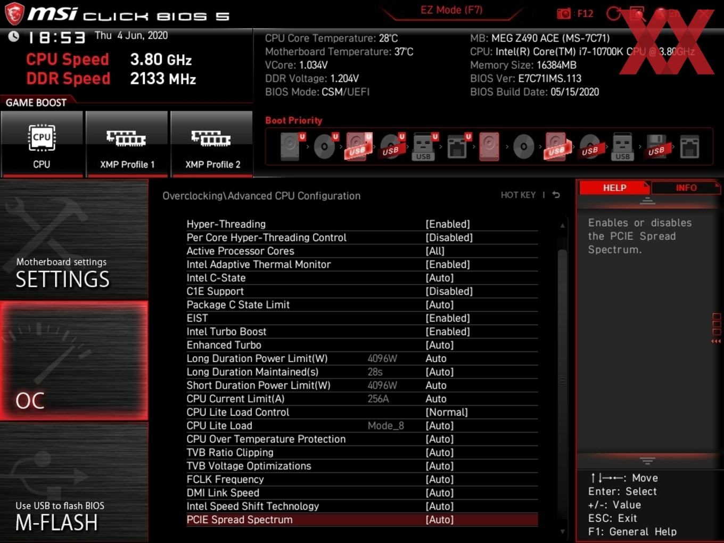Switch to the HELP tab

[x=614, y=187]
